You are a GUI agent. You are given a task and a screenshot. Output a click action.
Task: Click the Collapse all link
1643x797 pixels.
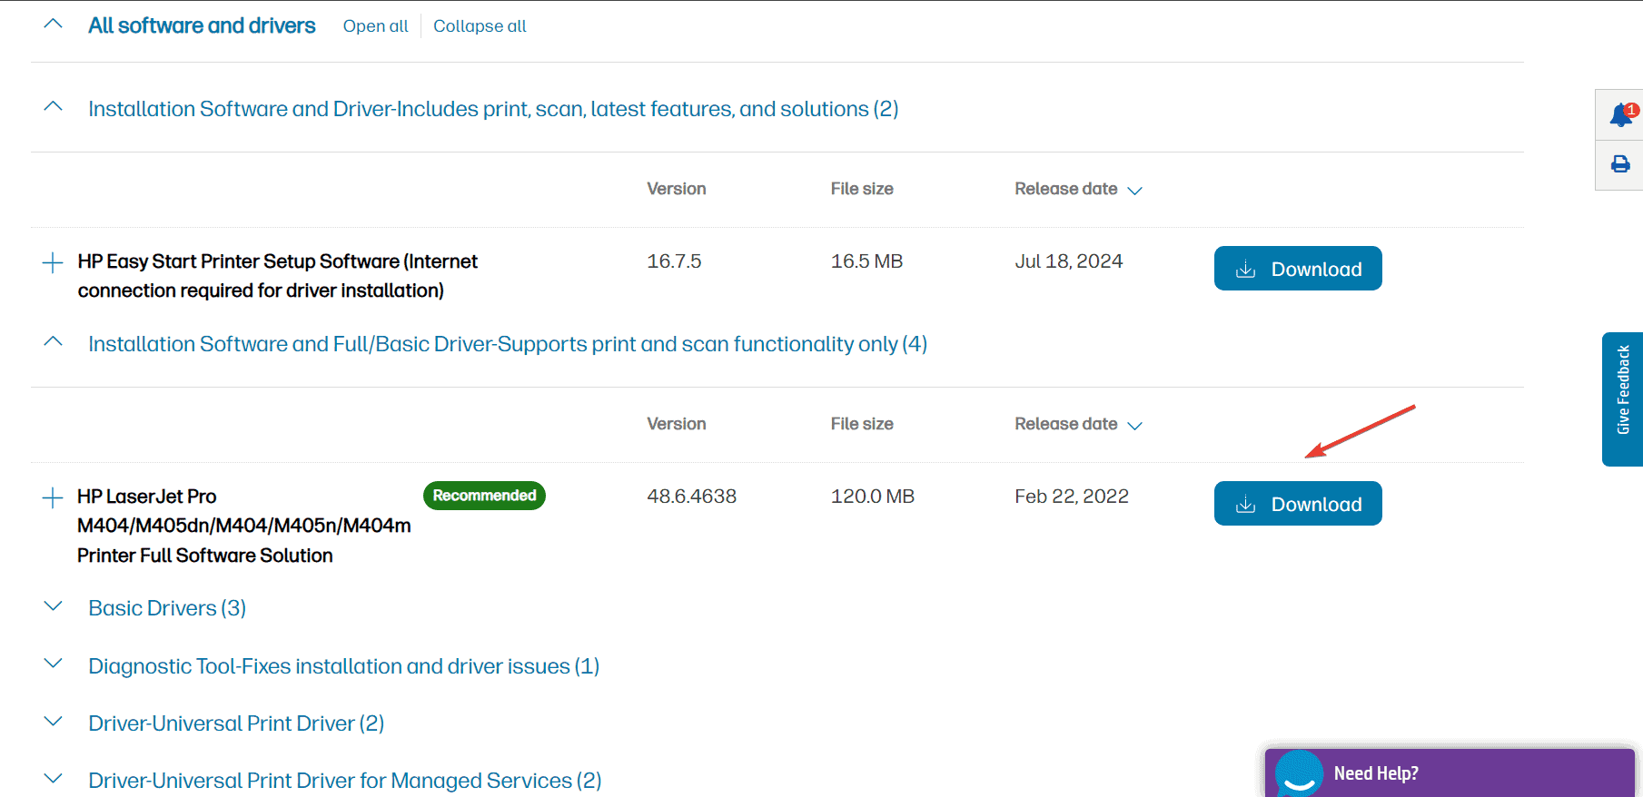[480, 26]
